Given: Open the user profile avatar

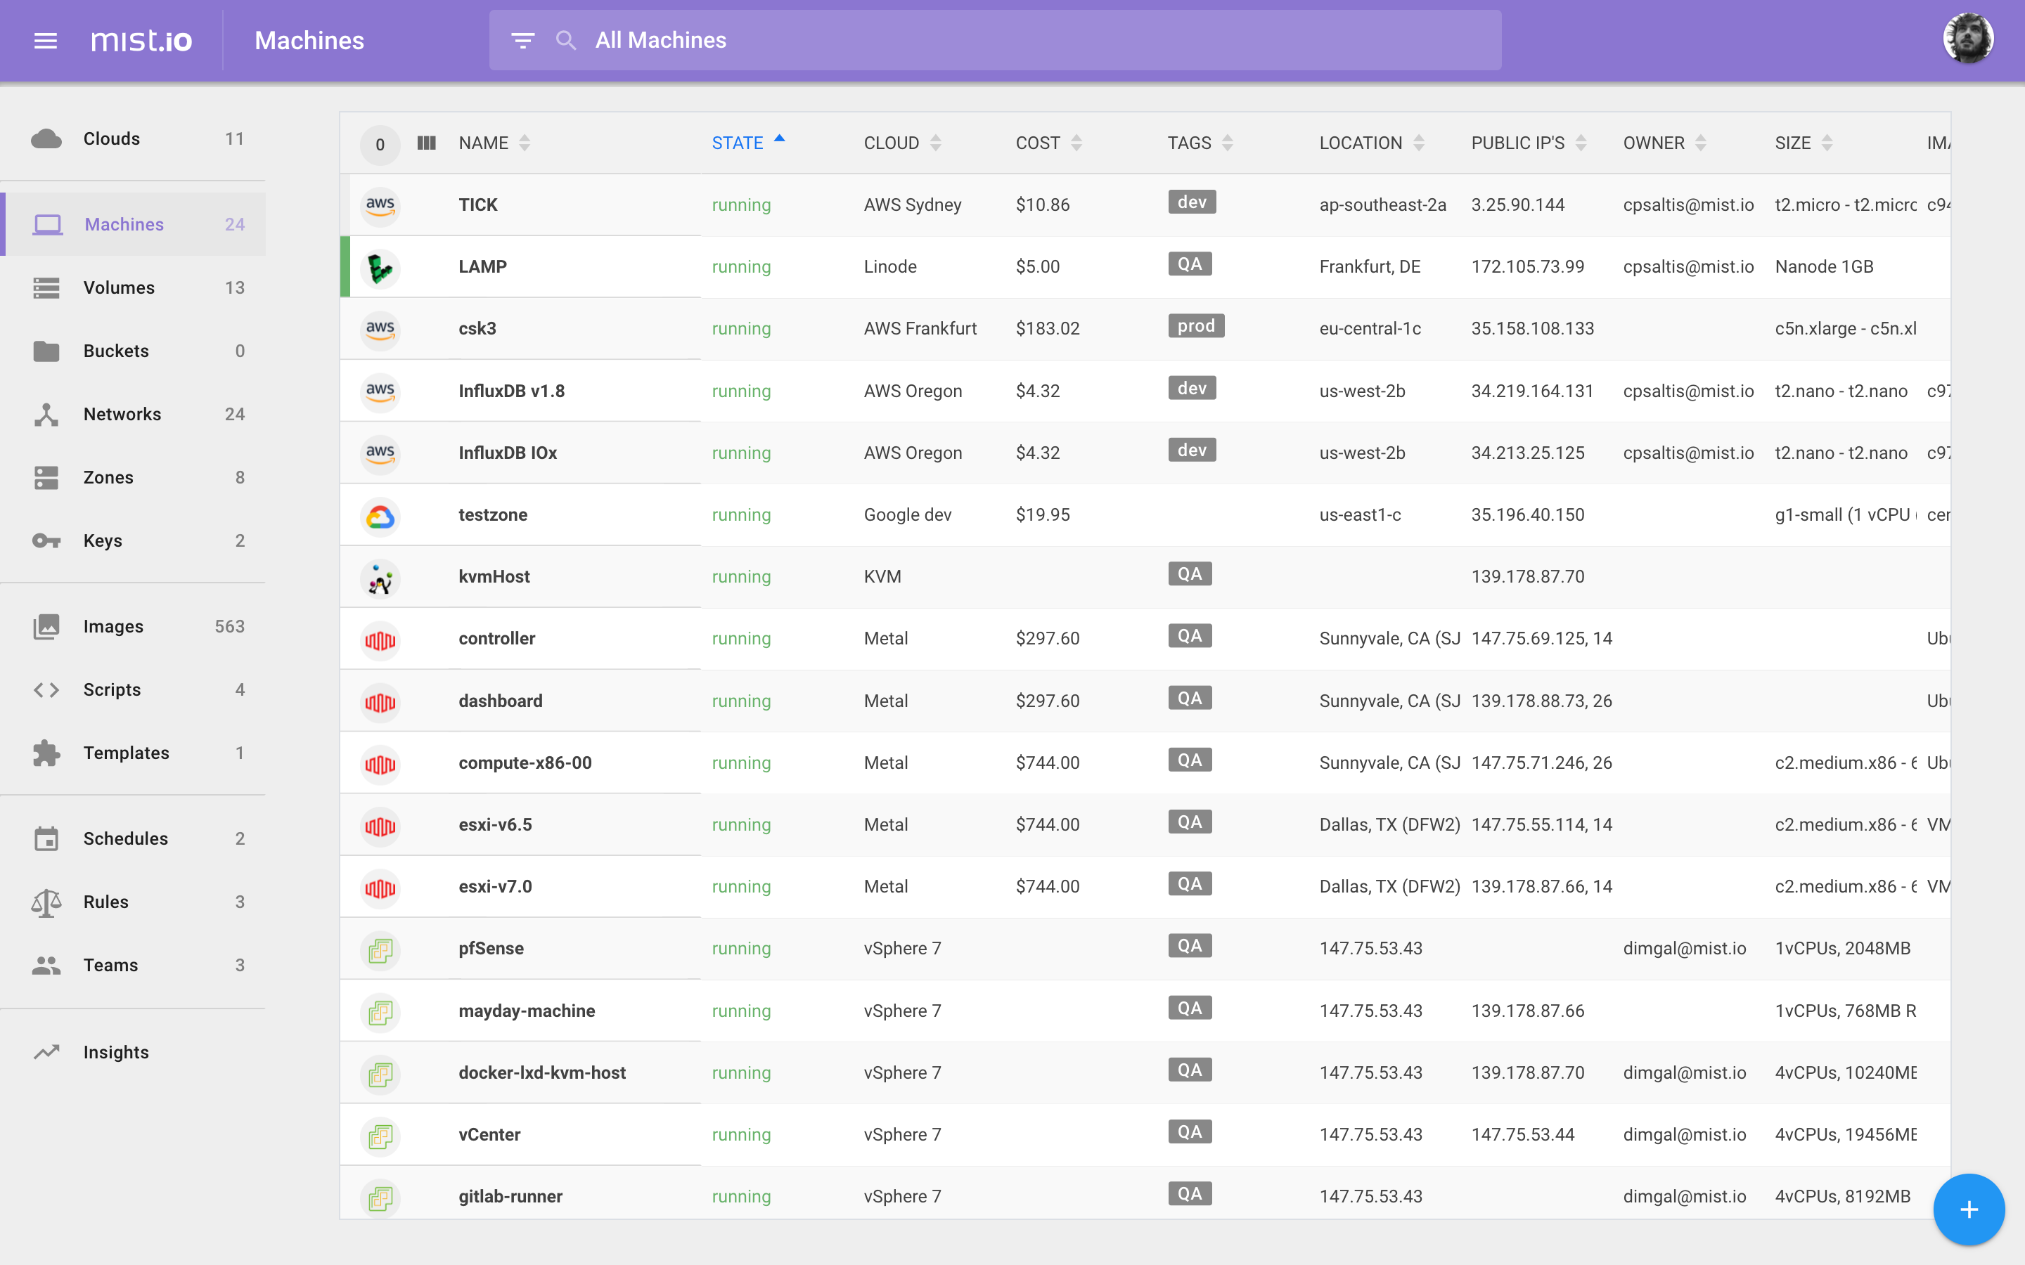Looking at the screenshot, I should point(1967,39).
